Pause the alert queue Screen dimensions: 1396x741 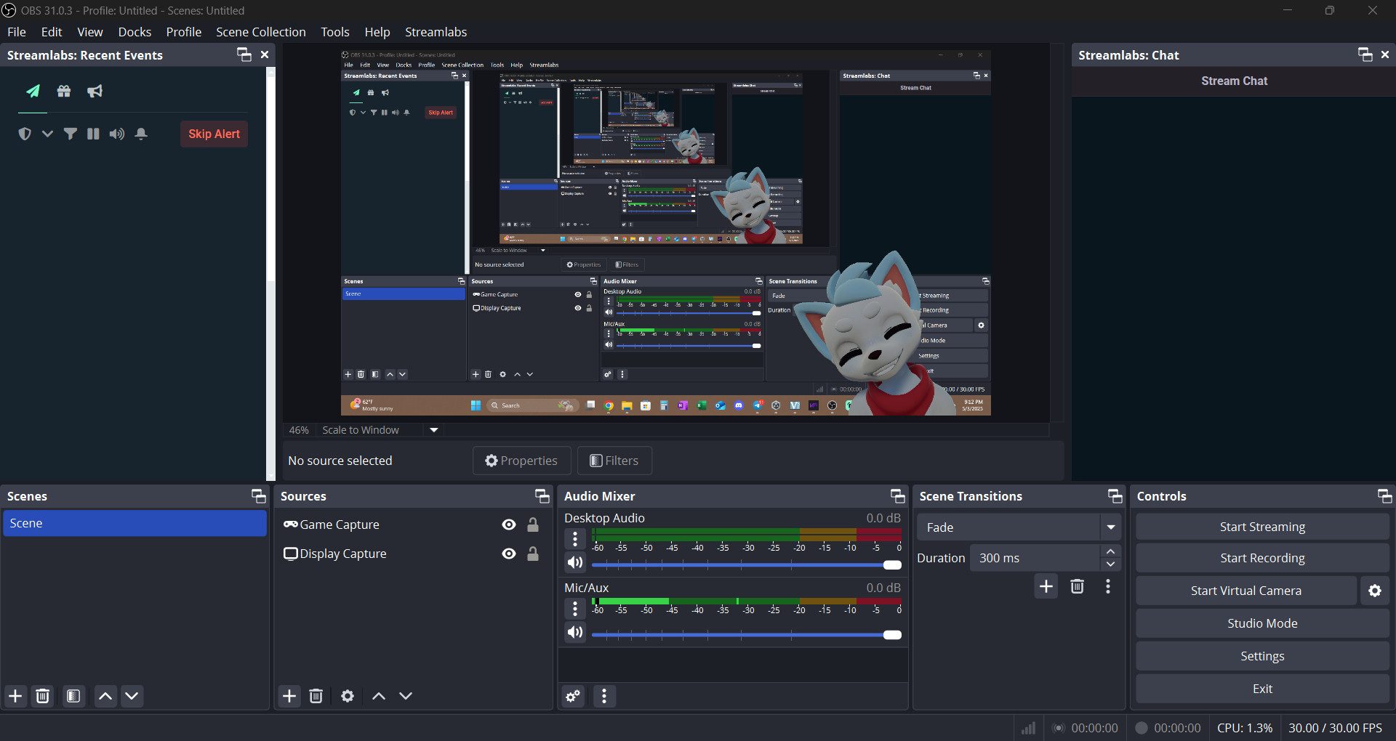93,134
